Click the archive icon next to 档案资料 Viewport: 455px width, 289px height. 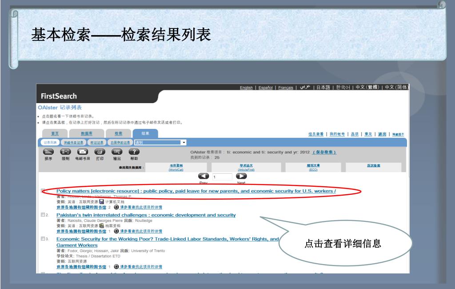102,226
